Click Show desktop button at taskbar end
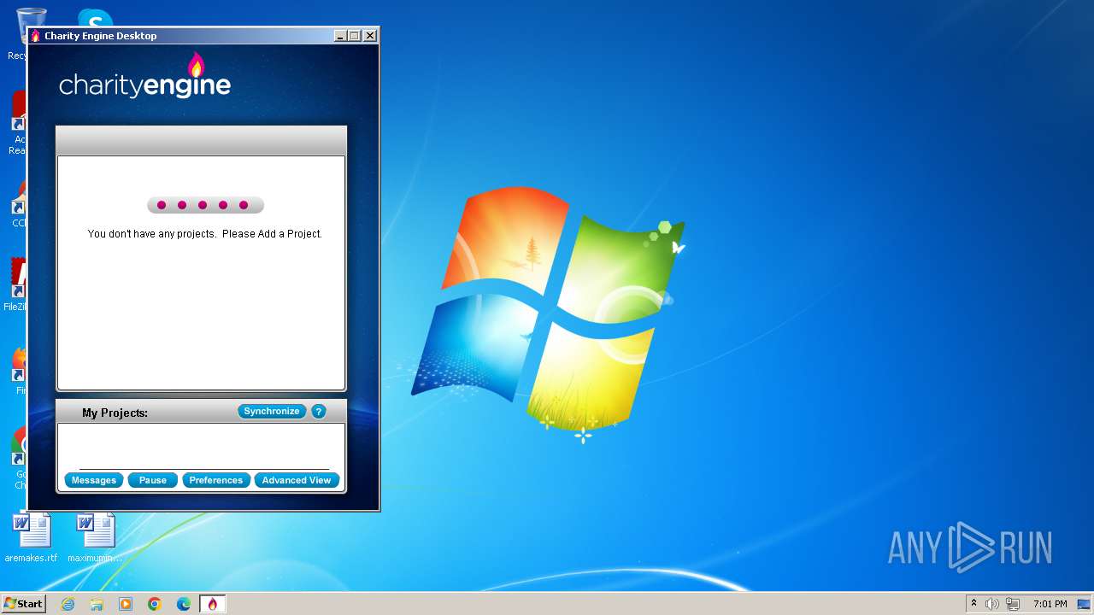 (1084, 604)
